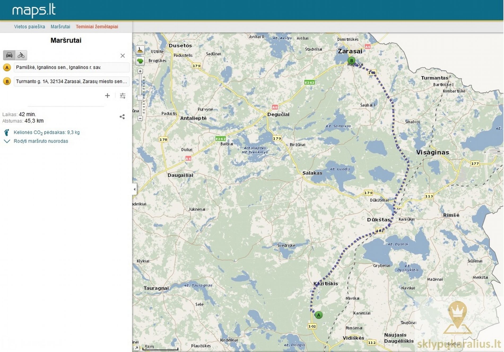Click the destination B address field
Image resolution: width=504 pixels, height=352 pixels.
click(71, 81)
